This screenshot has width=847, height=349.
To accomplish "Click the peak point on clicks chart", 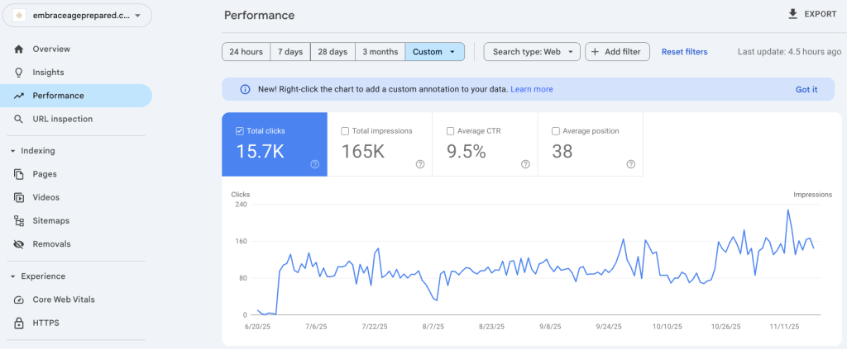I will (x=787, y=210).
